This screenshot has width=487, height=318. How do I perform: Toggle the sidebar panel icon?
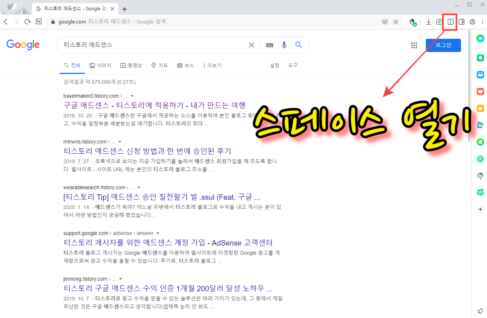[x=461, y=22]
